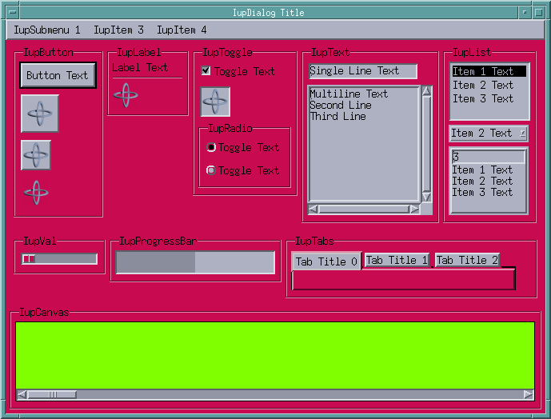This screenshot has width=551, height=419.
Task: Select Item 1 Text in top list
Action: pos(489,71)
